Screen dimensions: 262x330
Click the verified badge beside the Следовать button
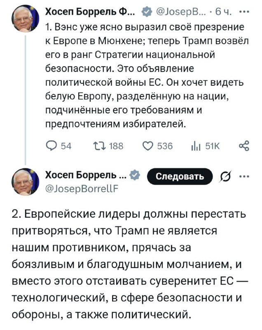pyautogui.click(x=134, y=176)
